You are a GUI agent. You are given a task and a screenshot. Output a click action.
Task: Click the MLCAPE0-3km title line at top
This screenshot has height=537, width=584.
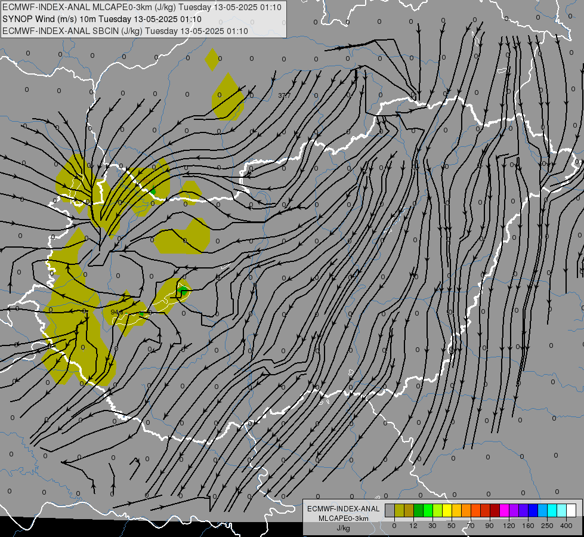point(141,7)
